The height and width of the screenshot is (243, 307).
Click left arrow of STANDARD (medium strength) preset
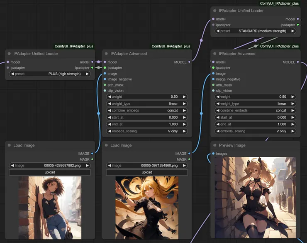pyautogui.click(x=217, y=31)
